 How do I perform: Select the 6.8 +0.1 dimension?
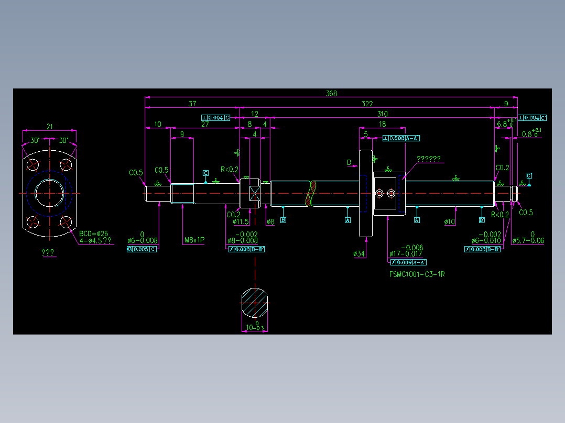coord(506,123)
